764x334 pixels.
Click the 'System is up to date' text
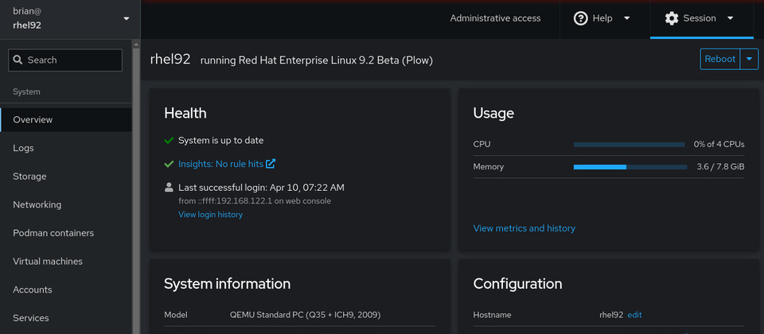[x=220, y=141]
